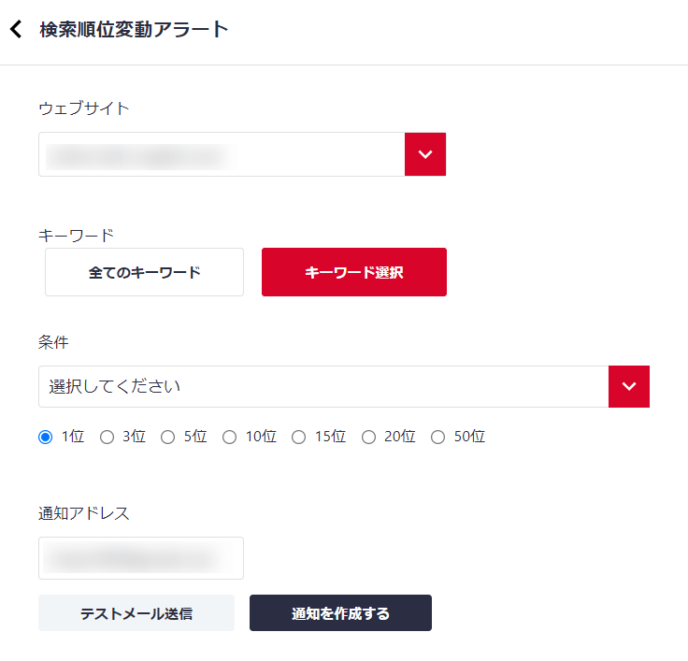Select 全てのキーワード option
688x661 pixels.
(144, 272)
